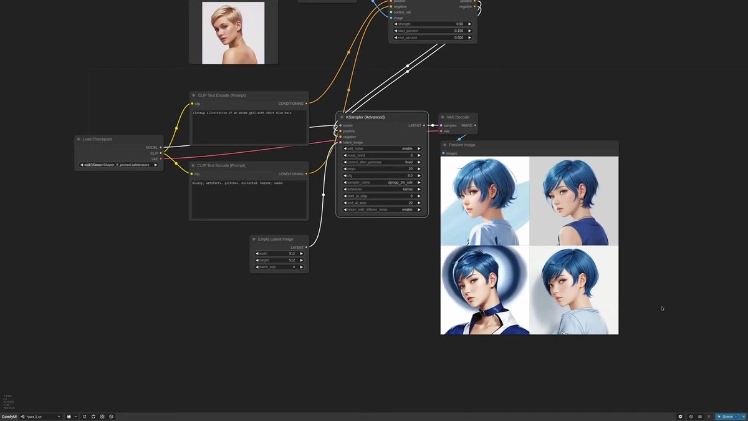Image resolution: width=748 pixels, height=421 pixels.
Task: Click the vae input dot on VAE Decode
Action: click(x=441, y=131)
